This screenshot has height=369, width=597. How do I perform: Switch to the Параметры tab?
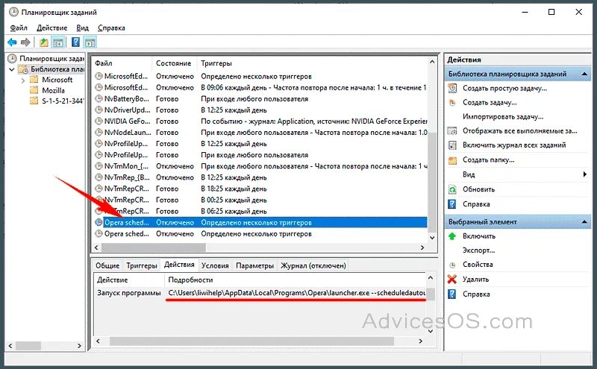pos(254,265)
